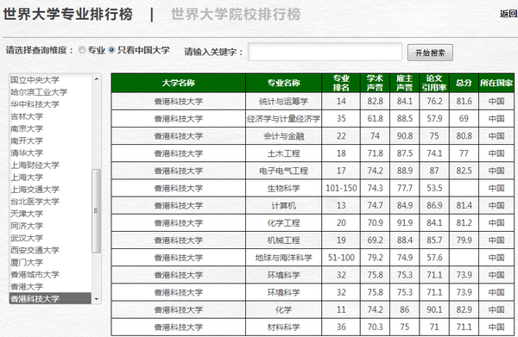Click the 51-100 ranking cell
The width and height of the screenshot is (518, 337).
[x=341, y=258]
